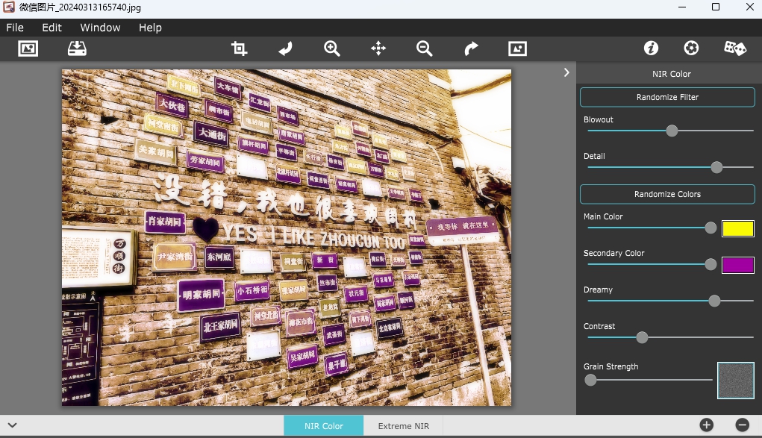Select the pan move tool
Viewport: 762px width, 438px height.
tap(378, 49)
